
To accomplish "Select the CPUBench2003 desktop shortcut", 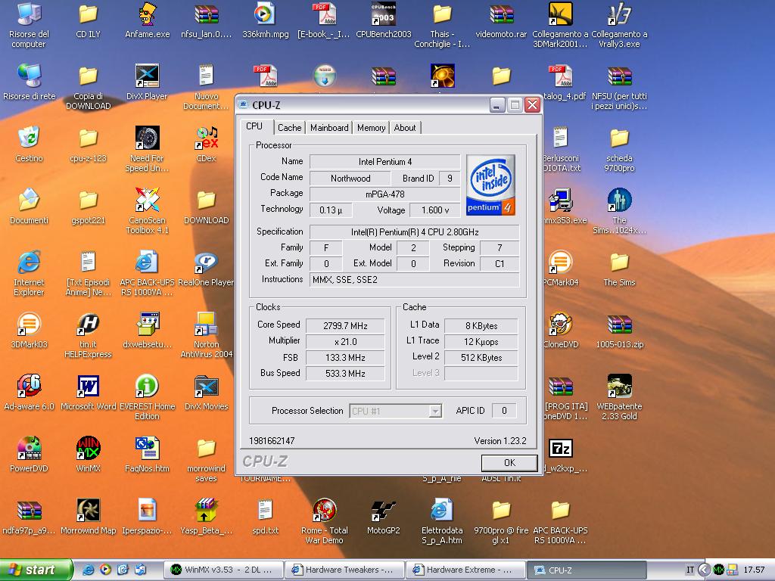I will [384, 20].
